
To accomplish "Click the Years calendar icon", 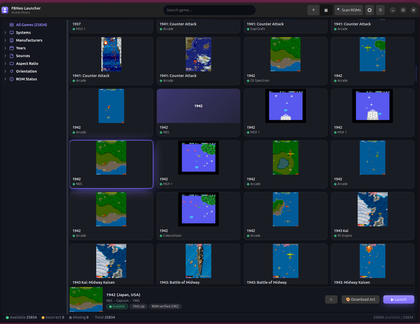I will click(11, 48).
